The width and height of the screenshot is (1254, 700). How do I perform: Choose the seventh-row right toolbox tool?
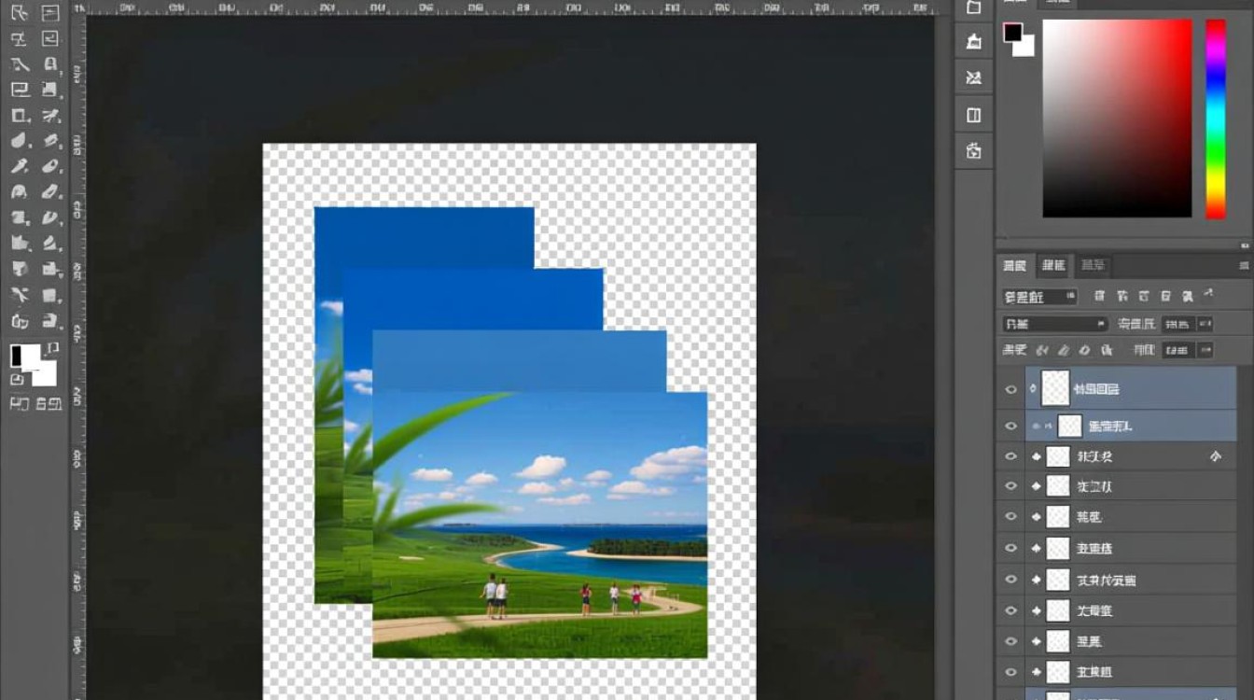coord(50,166)
